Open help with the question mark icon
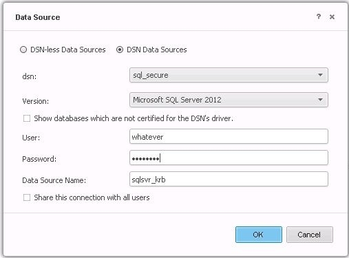Viewport: 349px width, 258px height. [x=319, y=17]
